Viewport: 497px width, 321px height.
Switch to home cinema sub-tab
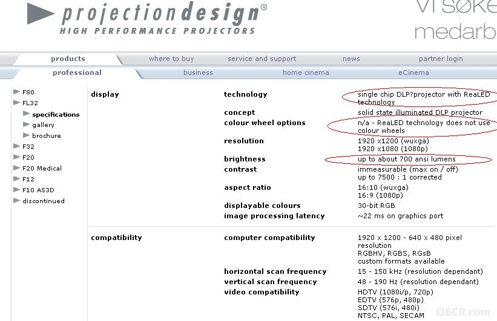pos(306,73)
